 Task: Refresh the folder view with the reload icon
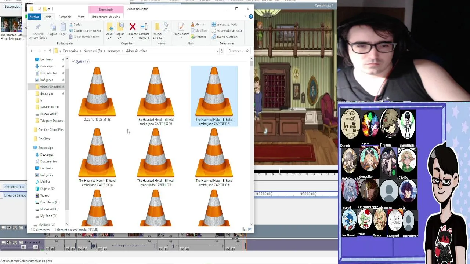[x=221, y=51]
